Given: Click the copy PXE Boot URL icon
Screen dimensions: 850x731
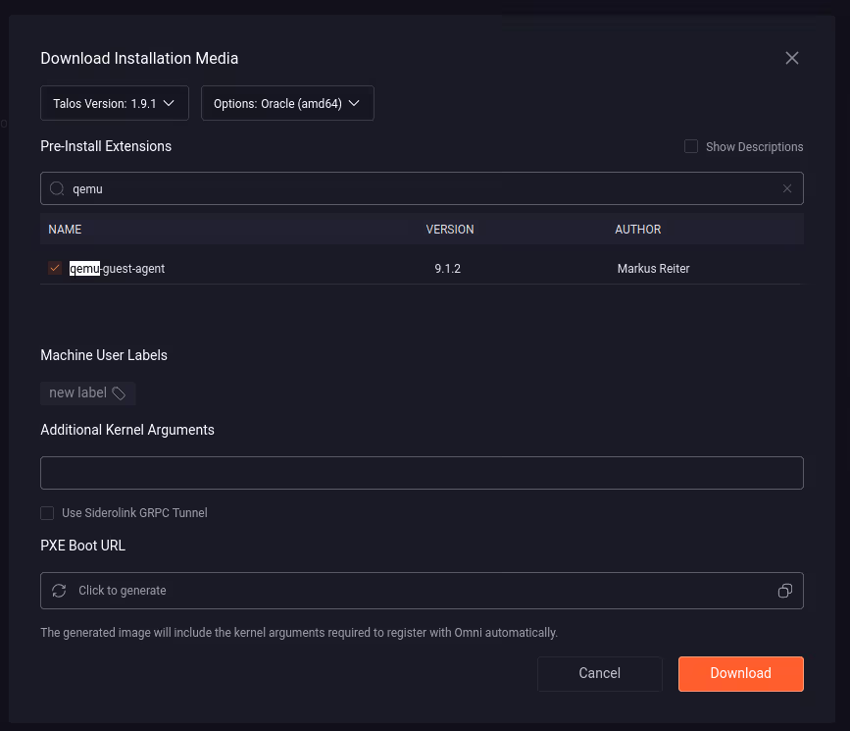Looking at the screenshot, I should point(784,591).
